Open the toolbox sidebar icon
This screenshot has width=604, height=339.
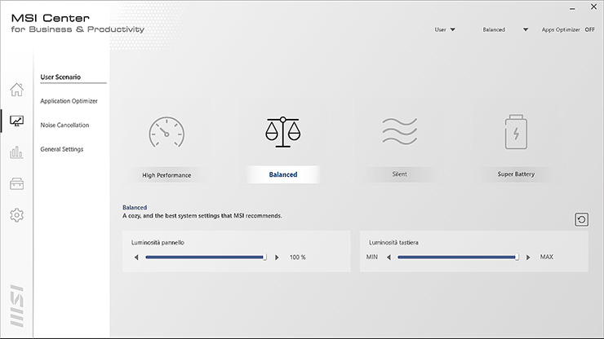pyautogui.click(x=16, y=184)
